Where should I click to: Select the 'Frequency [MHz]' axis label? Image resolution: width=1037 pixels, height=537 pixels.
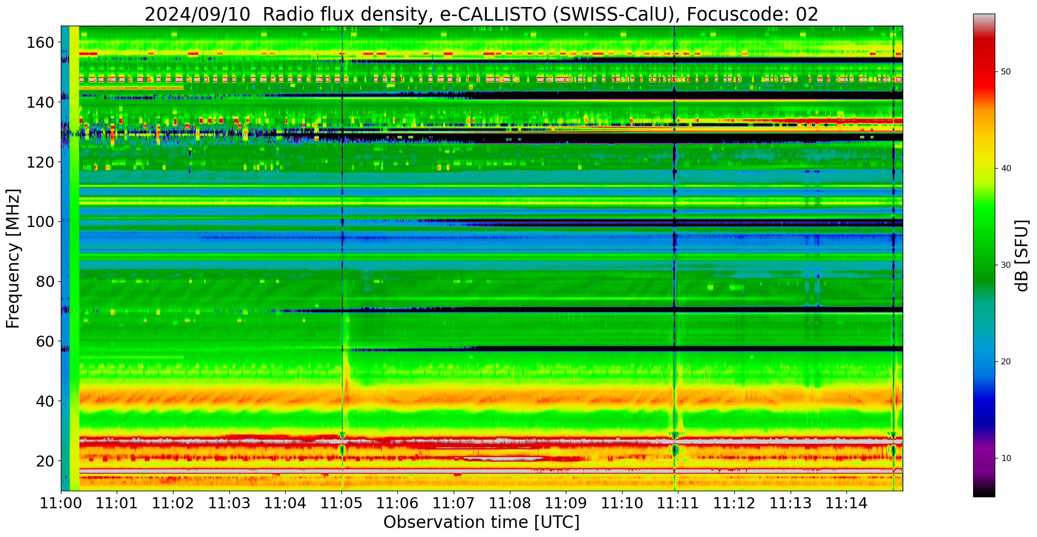[x=13, y=258]
